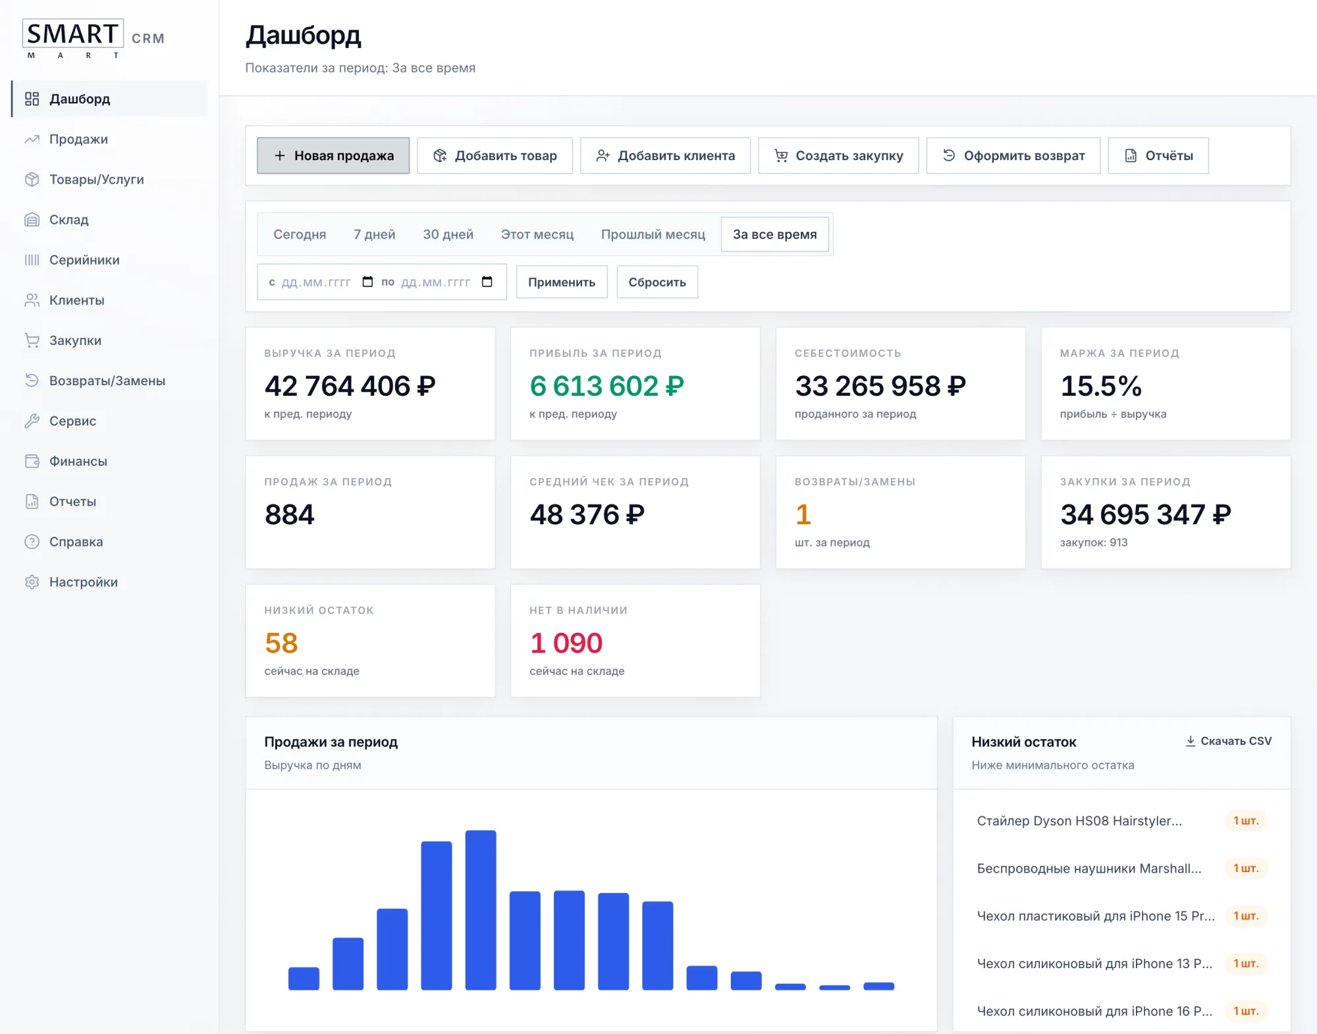Open Настройки gear icon

click(32, 582)
